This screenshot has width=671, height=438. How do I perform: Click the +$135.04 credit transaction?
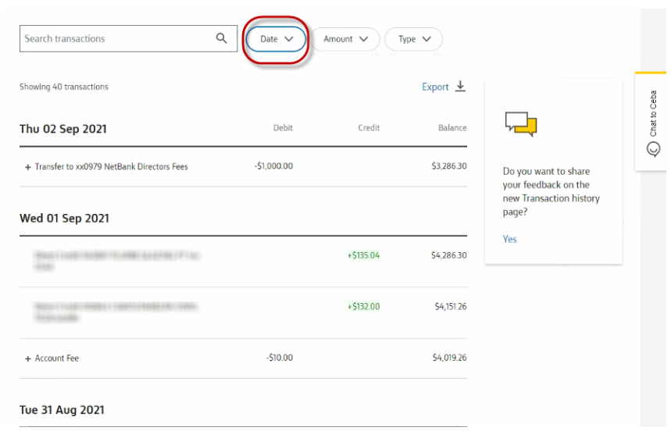[363, 255]
